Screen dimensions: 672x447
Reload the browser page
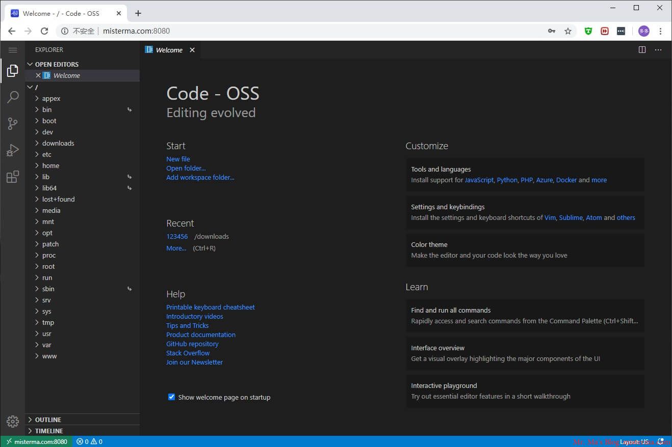pyautogui.click(x=44, y=31)
